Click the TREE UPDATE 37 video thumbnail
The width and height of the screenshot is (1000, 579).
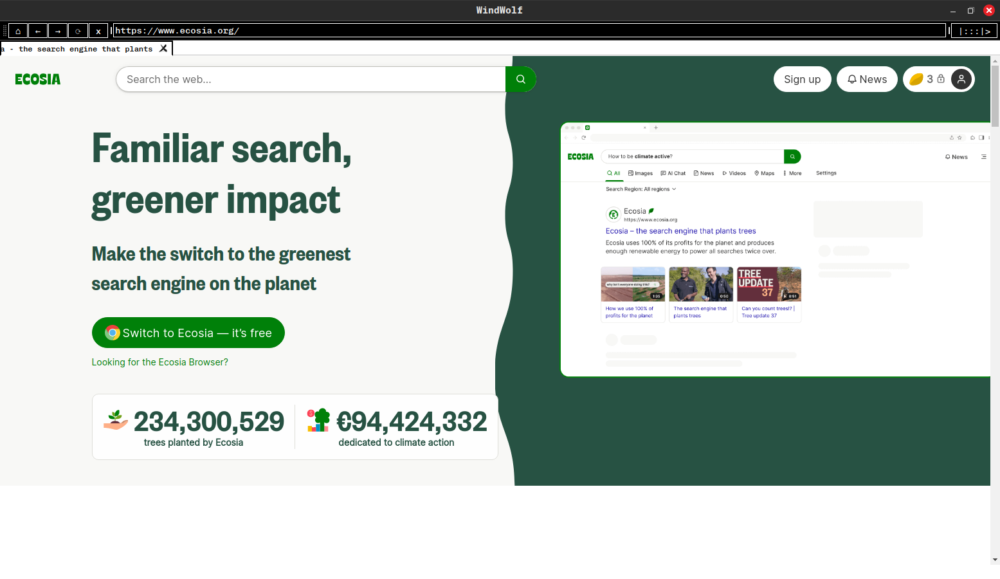[769, 284]
